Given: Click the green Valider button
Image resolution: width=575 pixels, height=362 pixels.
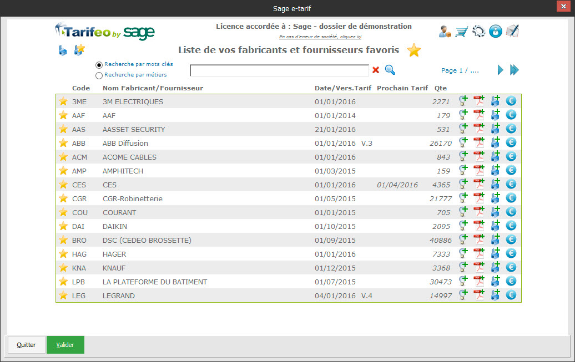Looking at the screenshot, I should [x=65, y=345].
